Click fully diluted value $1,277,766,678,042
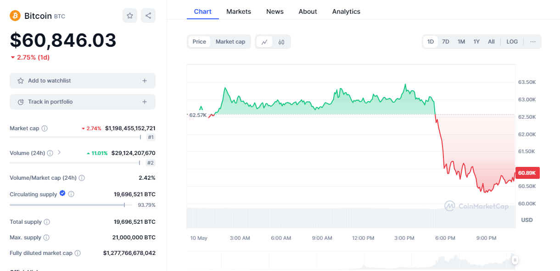 pos(129,253)
